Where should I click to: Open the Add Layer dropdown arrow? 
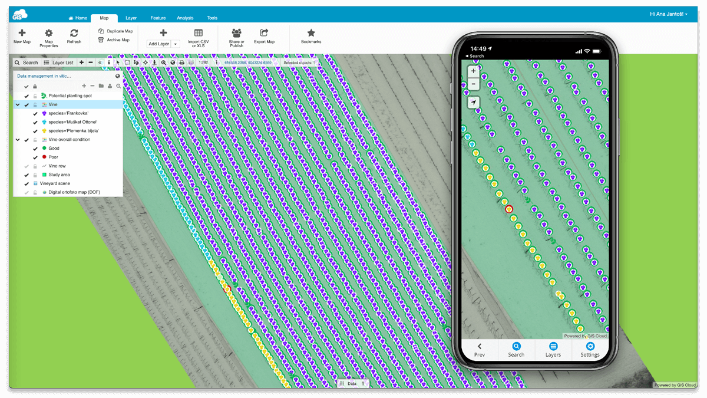click(x=175, y=44)
